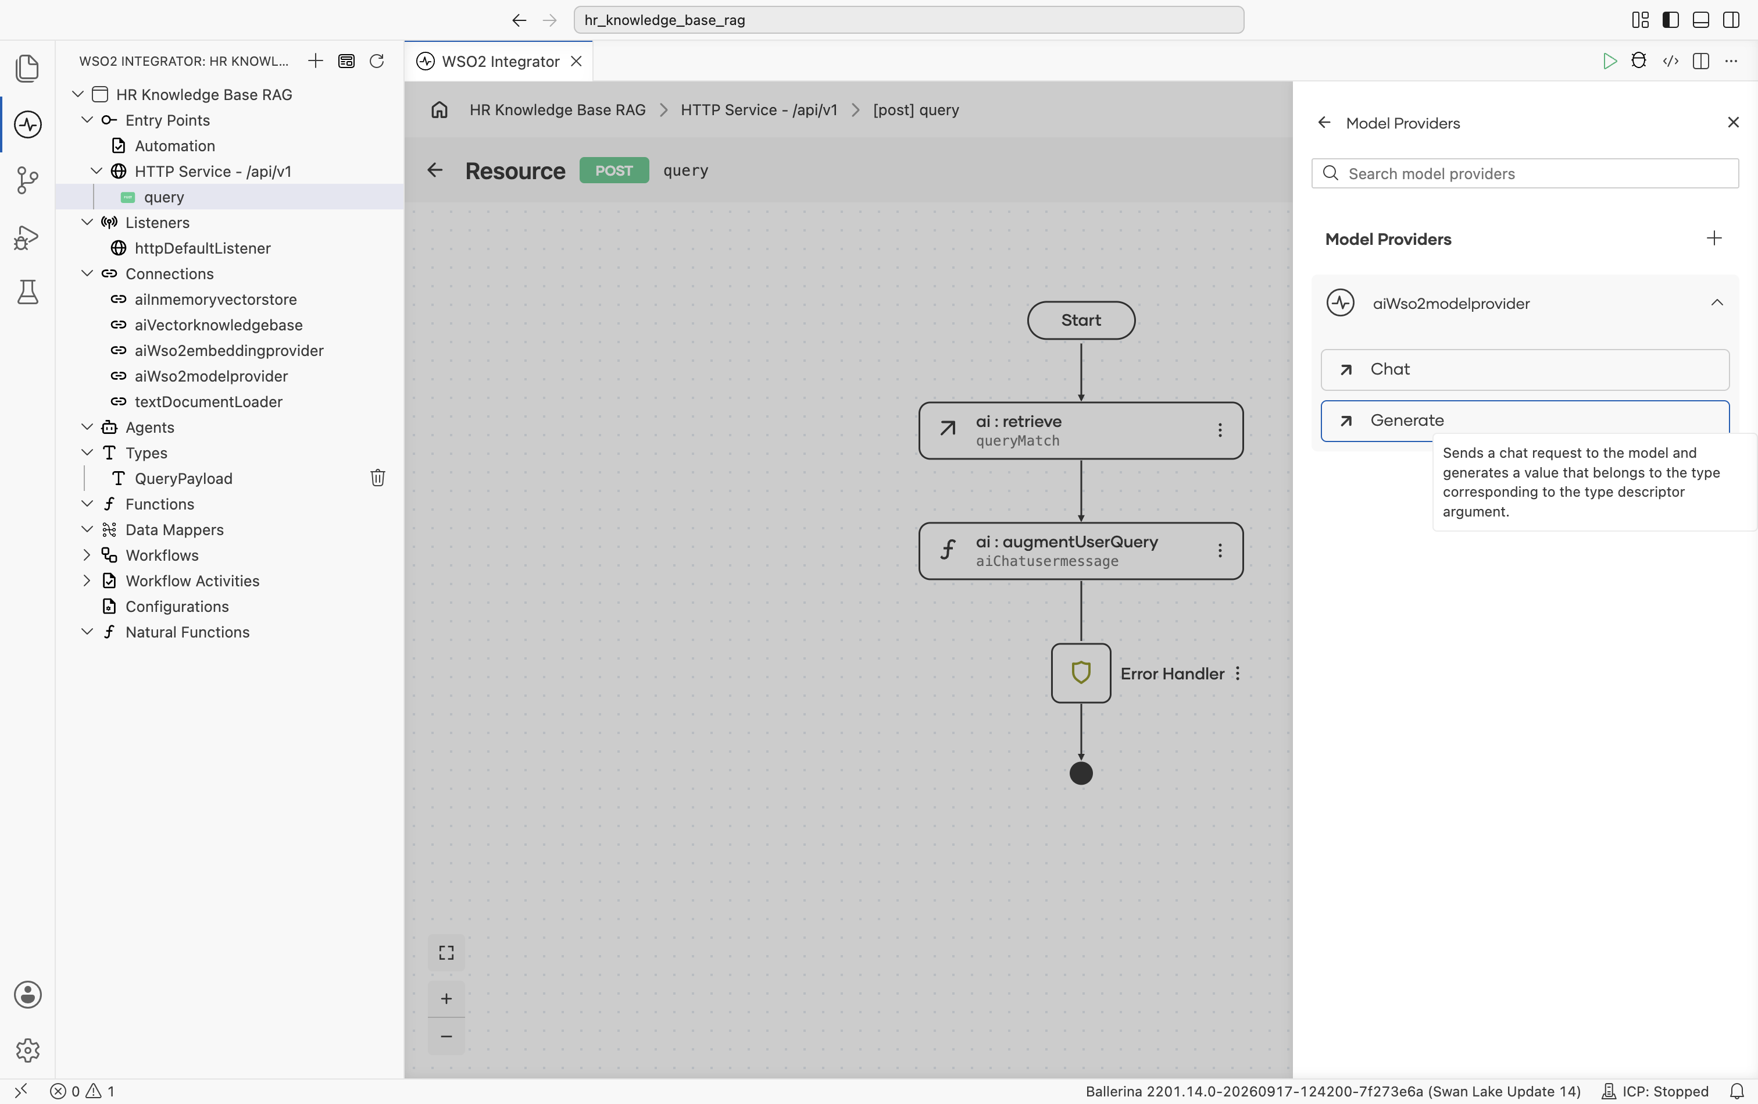Show source code with the code icon
Screen dimensions: 1758x1104
(1670, 60)
